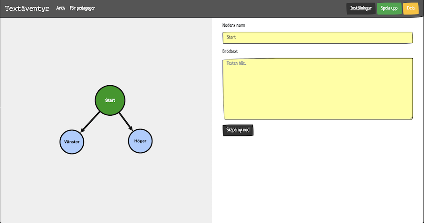Screen dimensions: 424x223
Task: Click the green Spela upp button
Action: pos(389,8)
